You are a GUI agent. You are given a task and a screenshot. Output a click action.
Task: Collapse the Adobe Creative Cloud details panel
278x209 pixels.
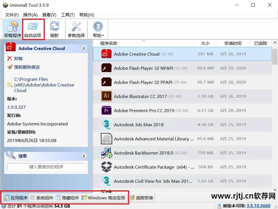tap(84, 48)
